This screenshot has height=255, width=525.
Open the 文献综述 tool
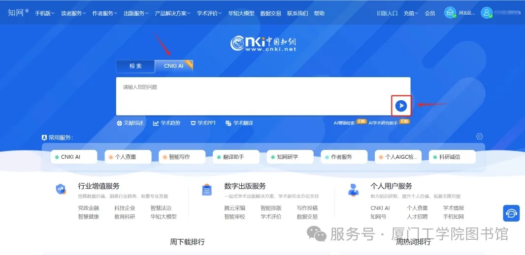(x=131, y=123)
